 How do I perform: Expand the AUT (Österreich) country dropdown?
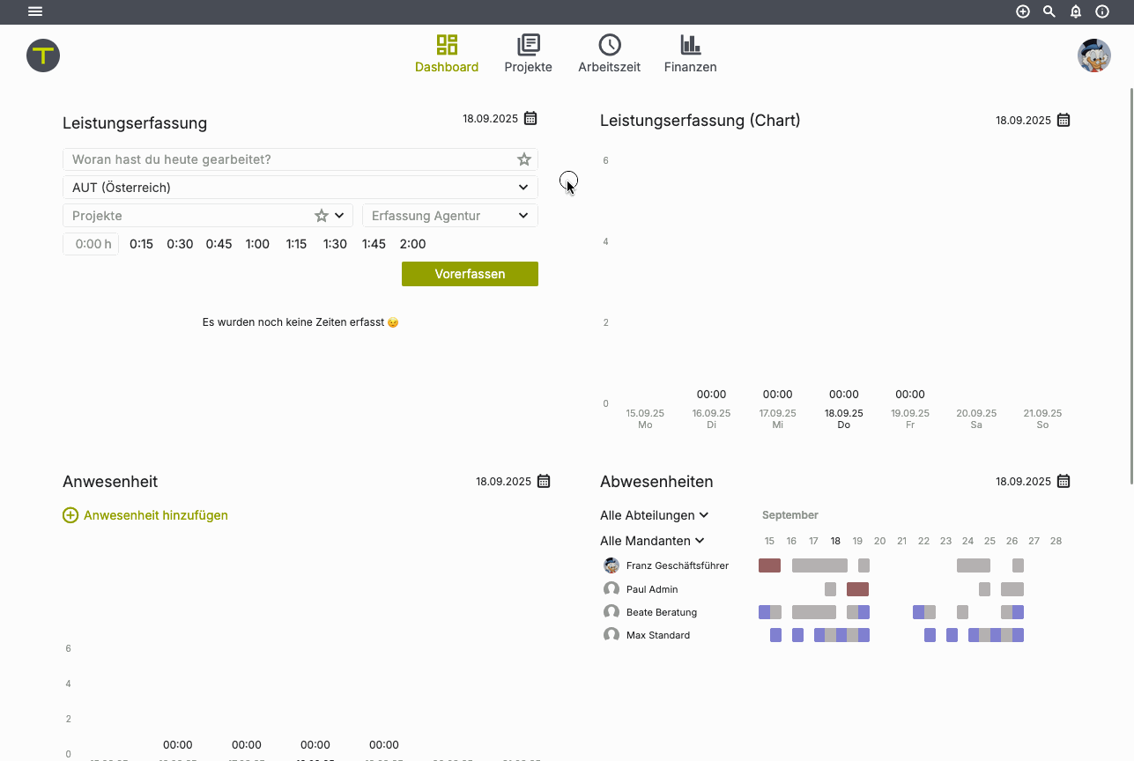pos(523,188)
